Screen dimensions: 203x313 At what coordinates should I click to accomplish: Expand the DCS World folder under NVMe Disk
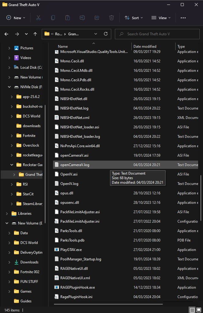[12, 116]
